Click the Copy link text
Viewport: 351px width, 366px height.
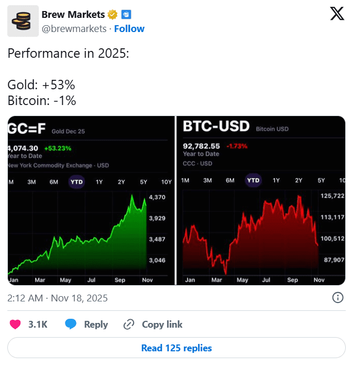(162, 324)
